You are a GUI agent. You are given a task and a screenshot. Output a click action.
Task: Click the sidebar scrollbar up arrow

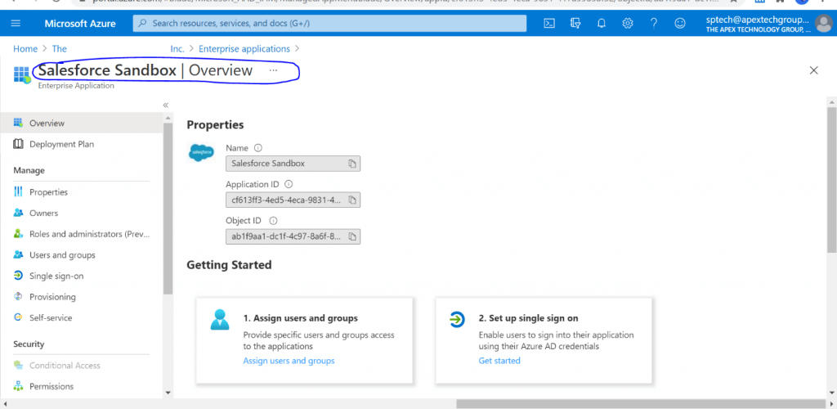pos(168,118)
